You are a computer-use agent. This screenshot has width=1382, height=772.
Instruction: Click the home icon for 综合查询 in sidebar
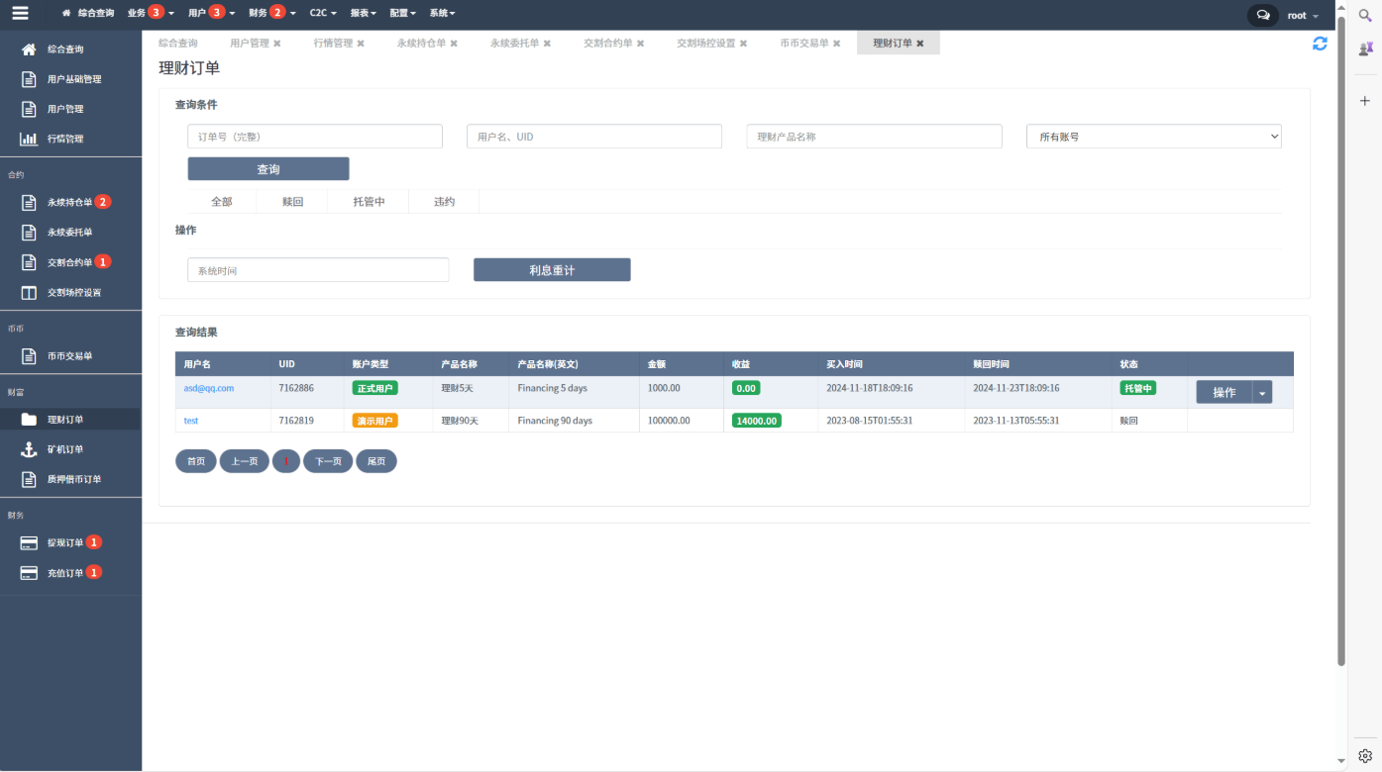click(x=29, y=49)
